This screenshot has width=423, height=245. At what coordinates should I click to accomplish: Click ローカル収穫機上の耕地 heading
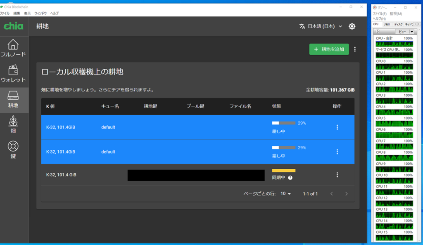click(x=82, y=72)
